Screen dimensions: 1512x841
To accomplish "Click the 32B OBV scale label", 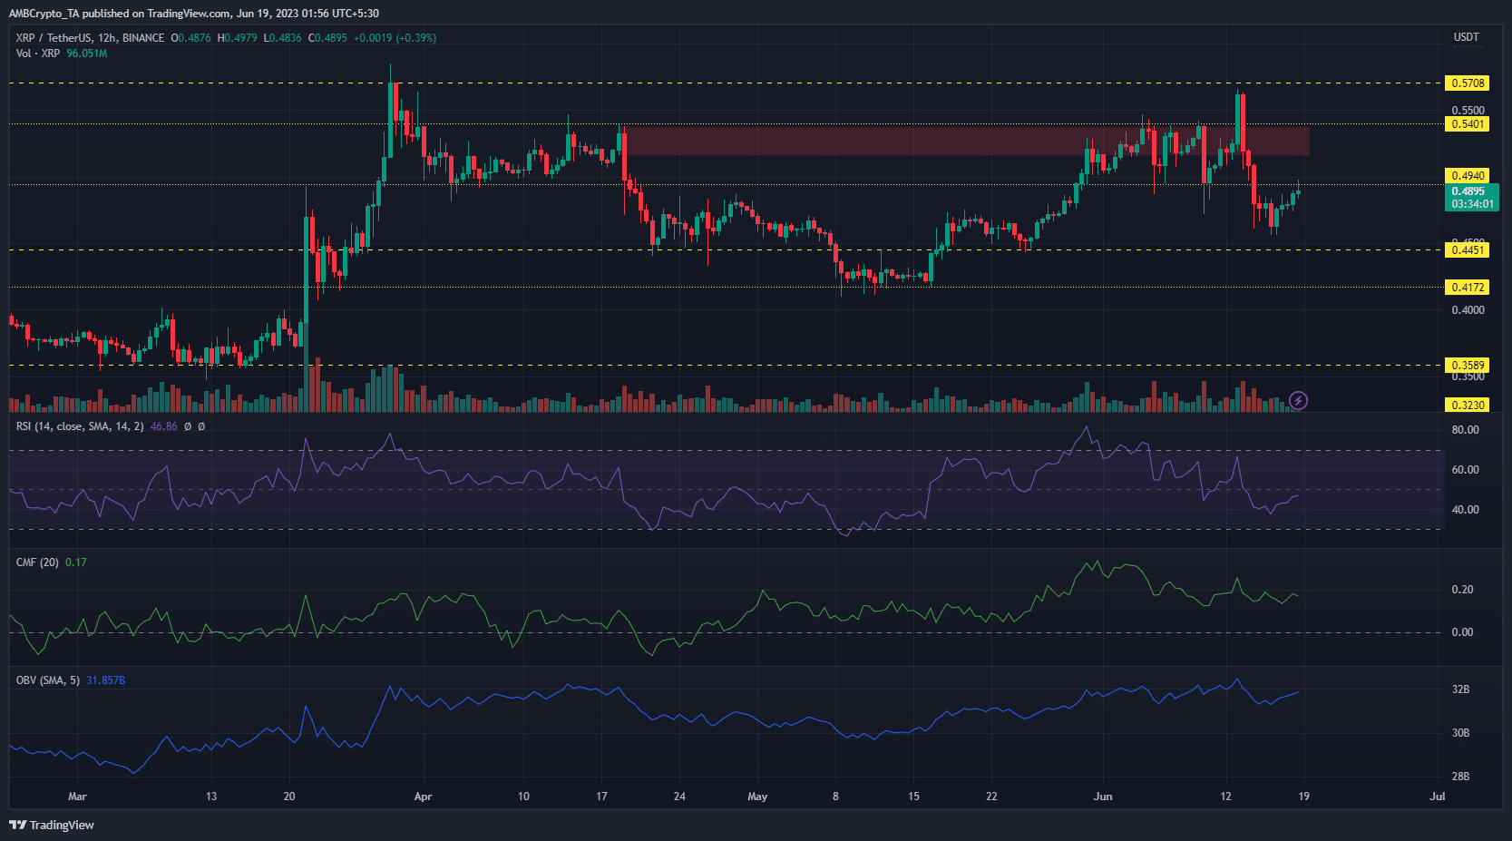I will click(x=1460, y=689).
